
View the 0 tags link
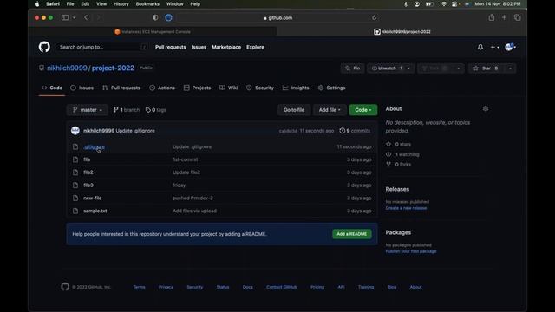pyautogui.click(x=156, y=110)
